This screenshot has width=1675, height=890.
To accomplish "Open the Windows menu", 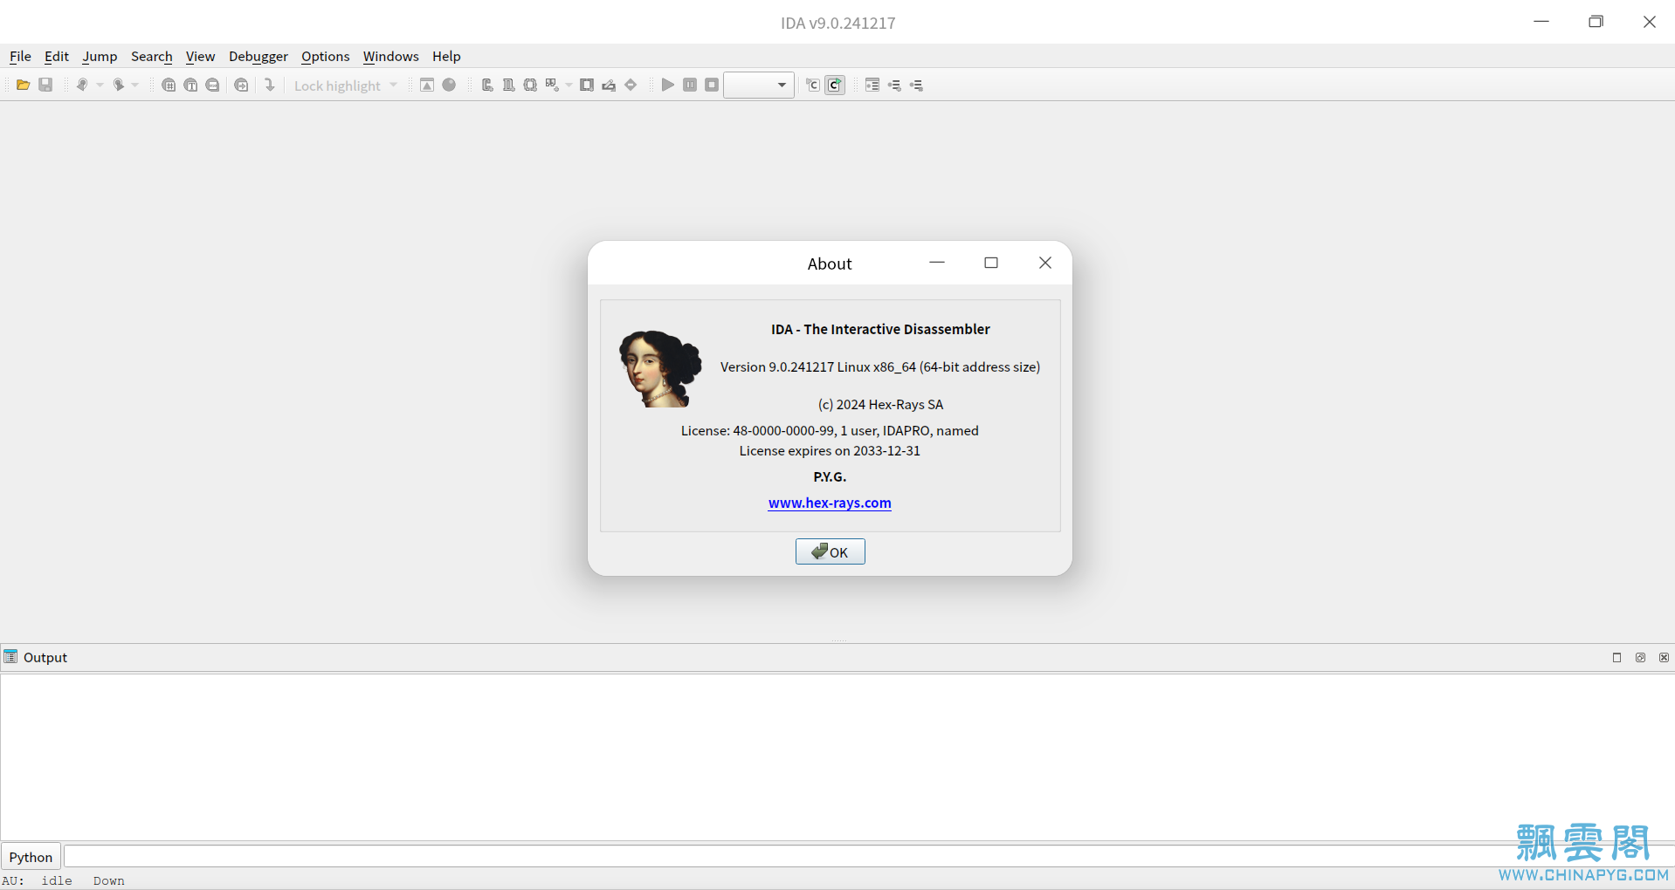I will 391,56.
